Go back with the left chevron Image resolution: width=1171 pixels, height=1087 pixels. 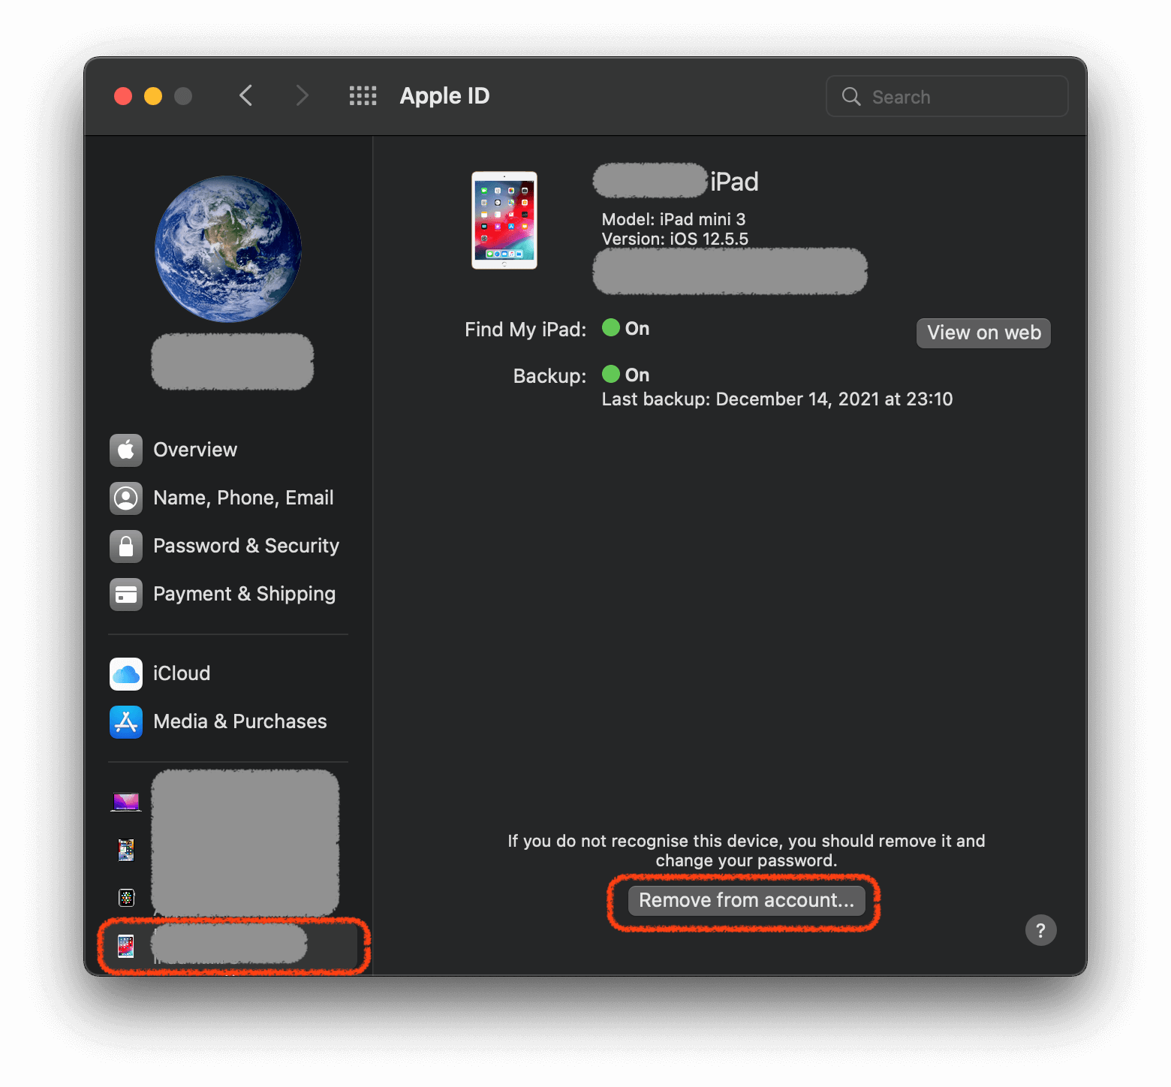245,96
